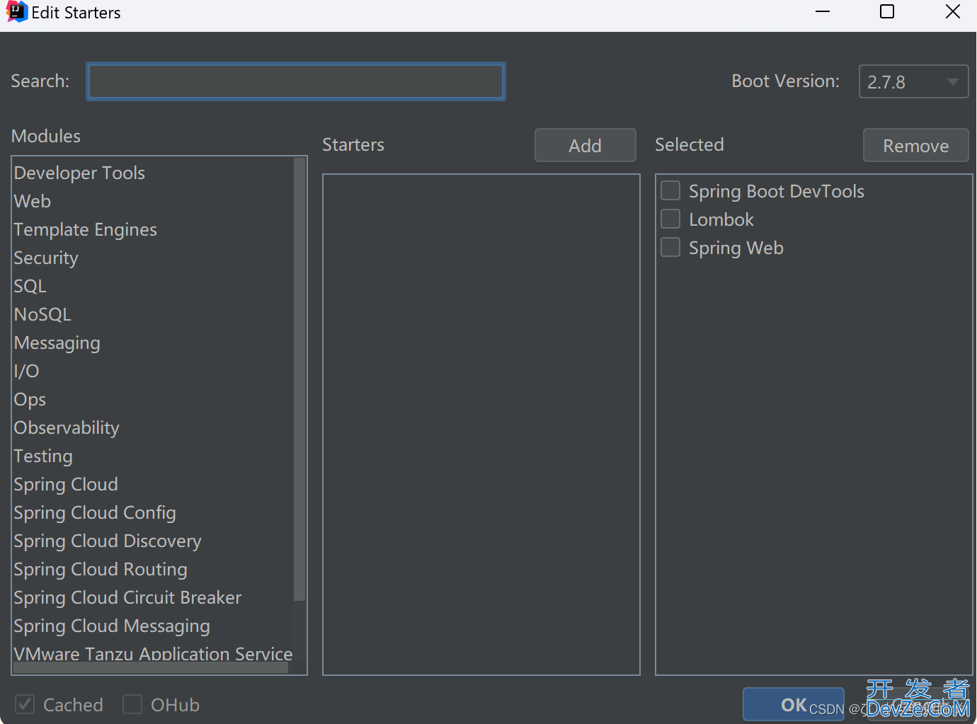The height and width of the screenshot is (724, 977).
Task: Focus the Search input field
Action: [296, 81]
